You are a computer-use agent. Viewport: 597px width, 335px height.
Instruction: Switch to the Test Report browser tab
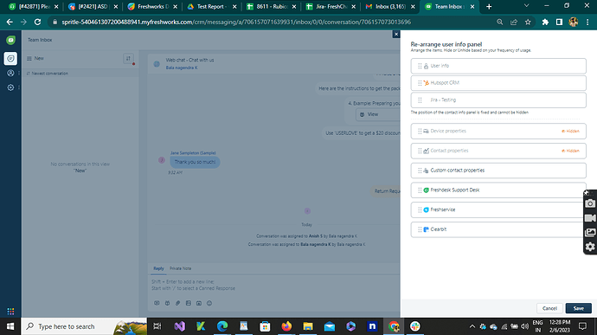click(x=212, y=6)
